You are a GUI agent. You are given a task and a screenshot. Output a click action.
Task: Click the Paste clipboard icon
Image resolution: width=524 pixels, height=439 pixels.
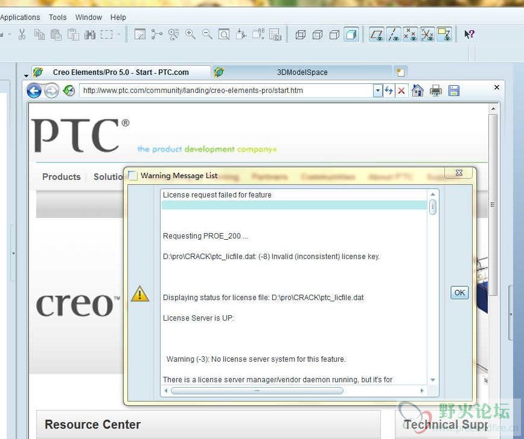56,34
